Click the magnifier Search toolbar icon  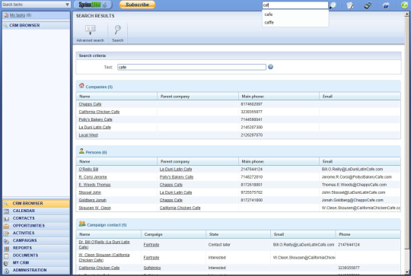[118, 30]
